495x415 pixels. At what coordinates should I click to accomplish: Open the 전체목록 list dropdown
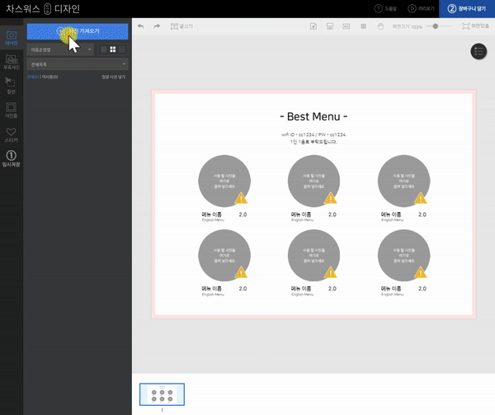78,64
